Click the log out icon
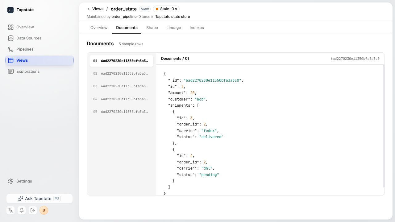This screenshot has height=222, width=395. click(x=33, y=210)
